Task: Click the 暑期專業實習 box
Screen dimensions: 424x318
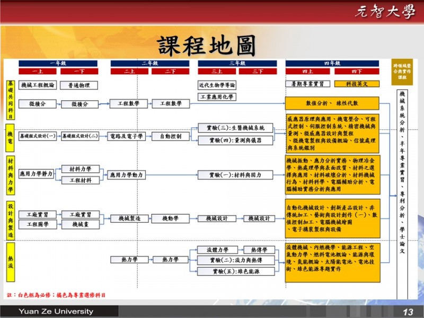Action: point(307,84)
